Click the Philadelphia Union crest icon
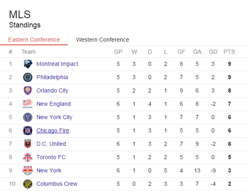Viewport: 247px width, 191px height. pos(28,77)
